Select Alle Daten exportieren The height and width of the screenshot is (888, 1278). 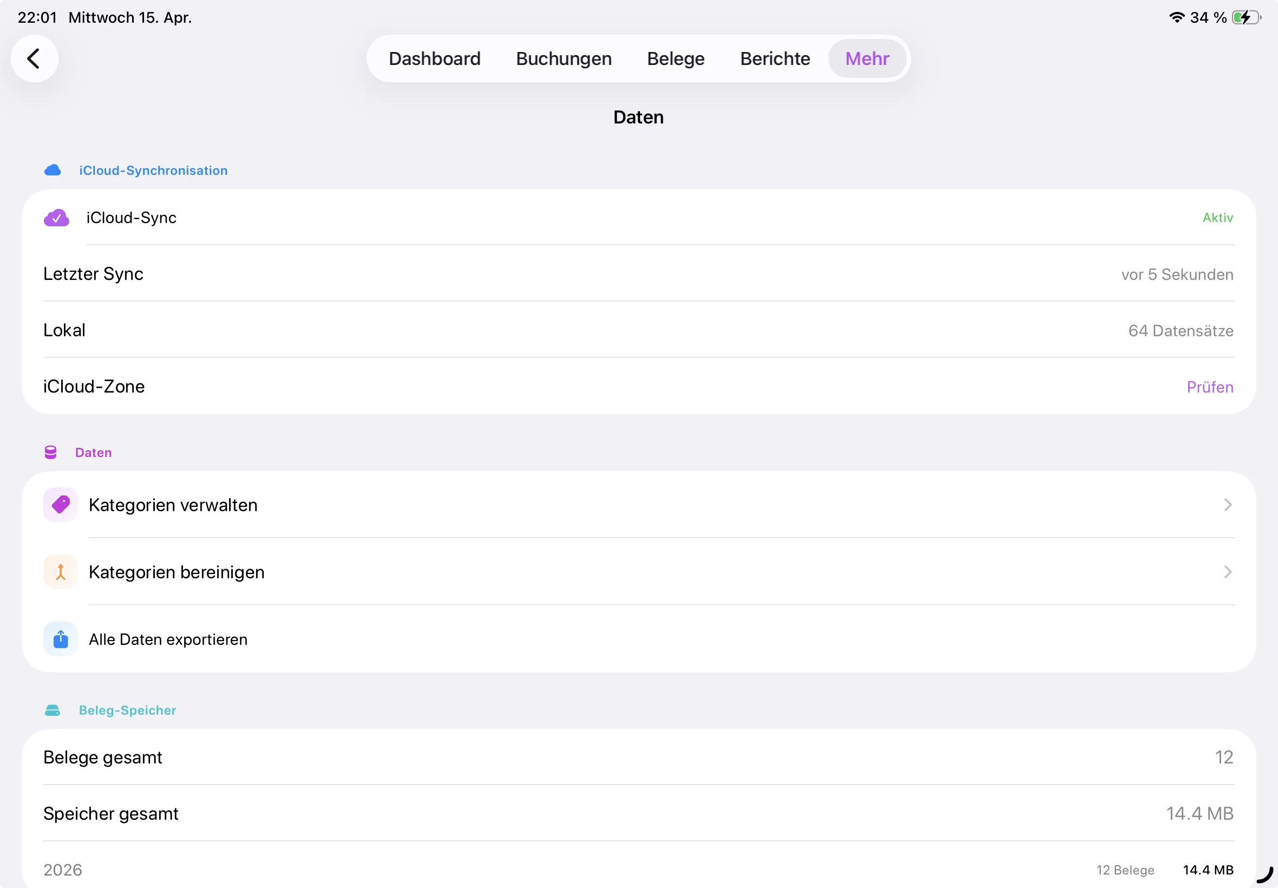point(168,639)
